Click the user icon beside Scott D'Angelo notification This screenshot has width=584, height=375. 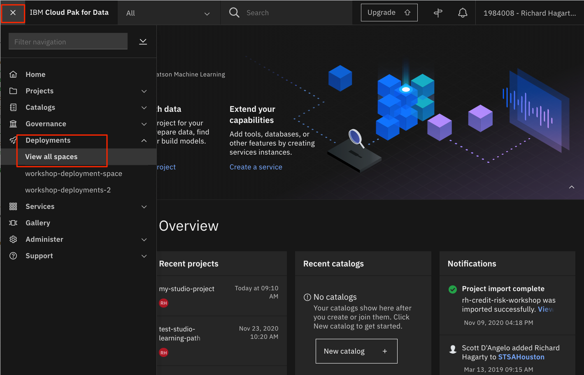[x=453, y=349]
